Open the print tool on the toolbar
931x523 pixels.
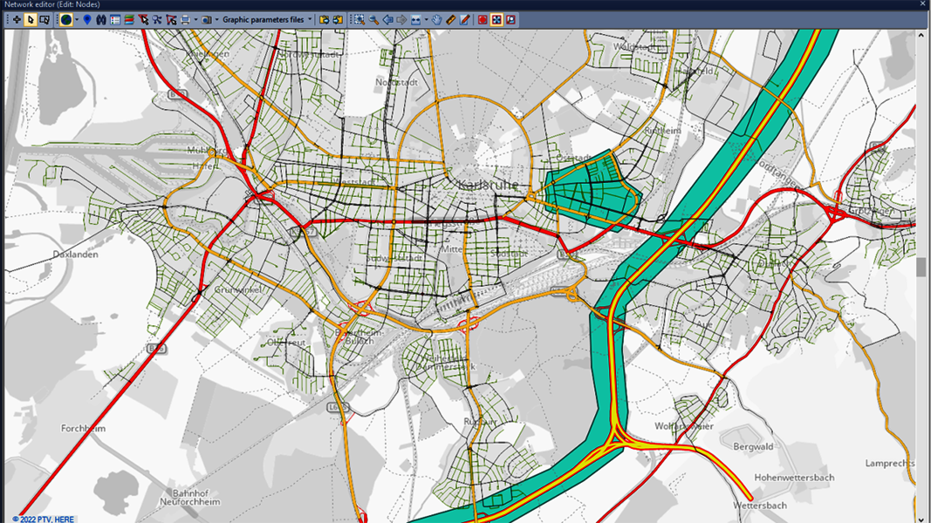tap(185, 19)
